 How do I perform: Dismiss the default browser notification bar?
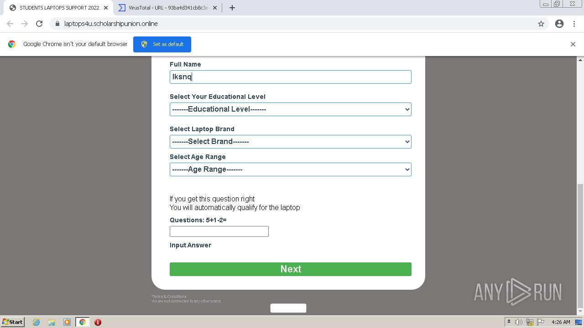pos(573,44)
